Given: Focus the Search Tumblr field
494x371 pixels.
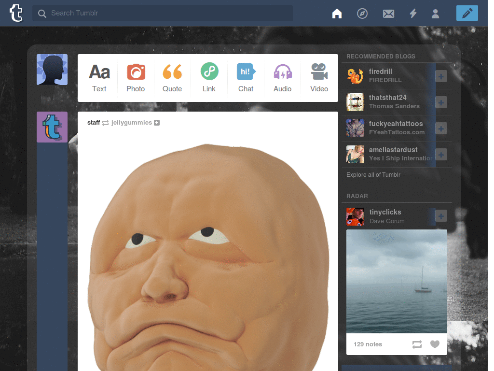Looking at the screenshot, I should pos(163,13).
